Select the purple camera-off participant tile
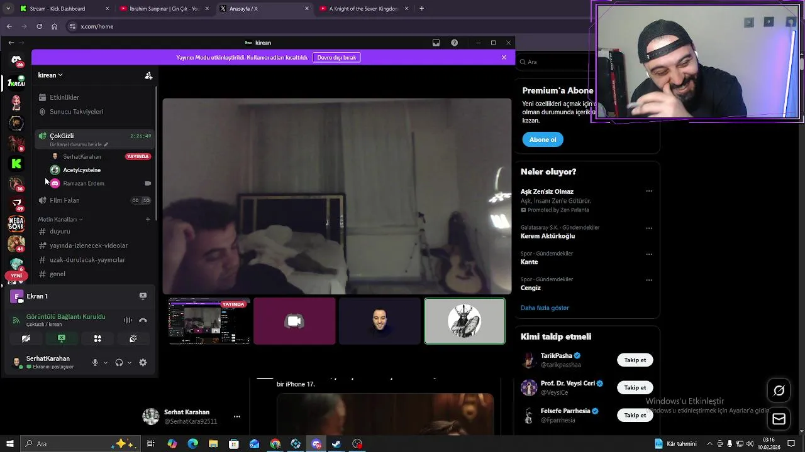Image resolution: width=805 pixels, height=452 pixels. click(294, 321)
